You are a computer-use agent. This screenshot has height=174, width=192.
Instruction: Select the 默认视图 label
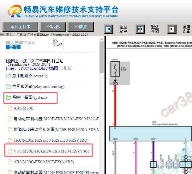click(x=155, y=29)
